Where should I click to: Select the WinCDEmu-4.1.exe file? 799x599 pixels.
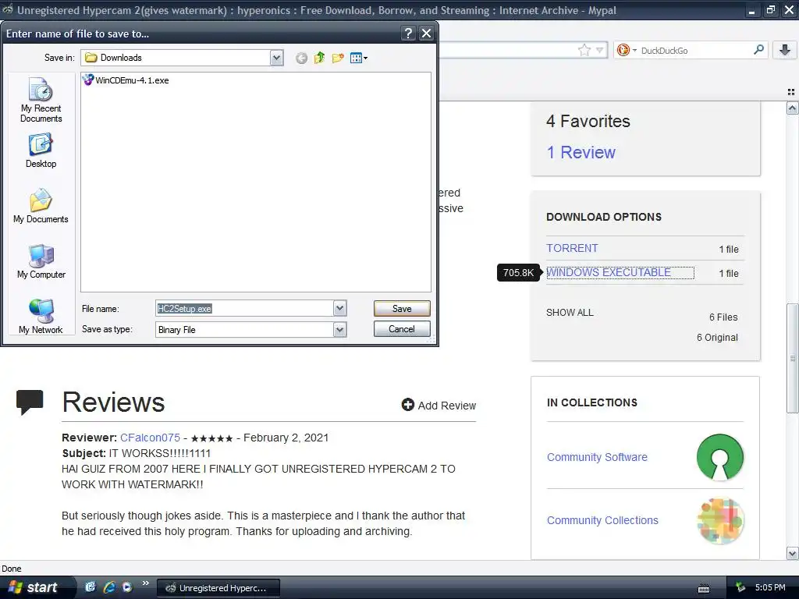pyautogui.click(x=126, y=80)
